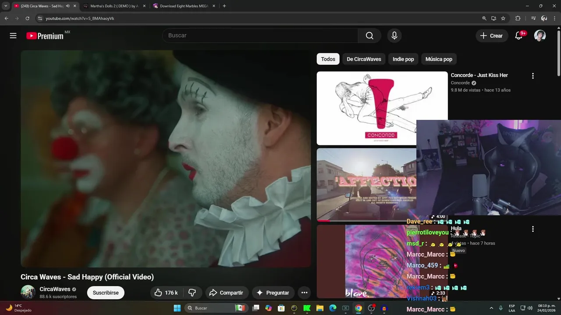The width and height of the screenshot is (561, 315).
Task: Click the Preguntar button
Action: pos(273,293)
